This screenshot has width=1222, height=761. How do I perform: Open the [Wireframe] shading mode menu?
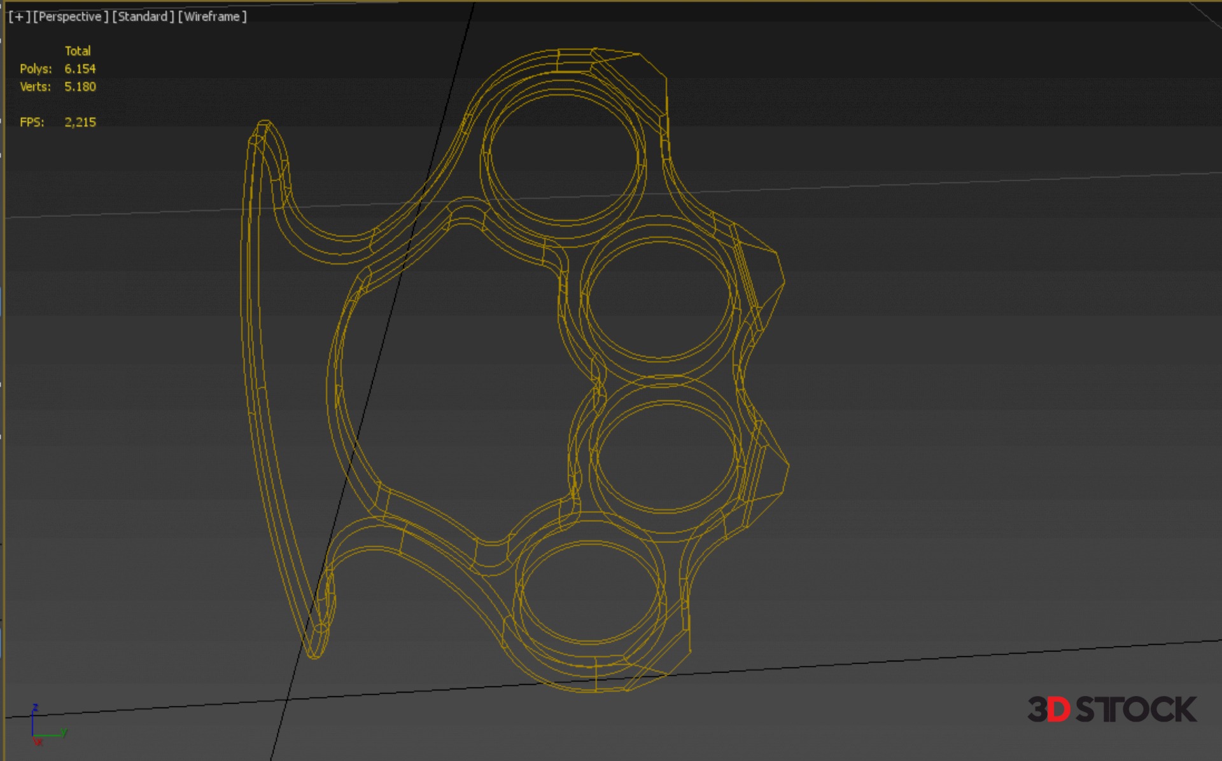click(x=212, y=17)
